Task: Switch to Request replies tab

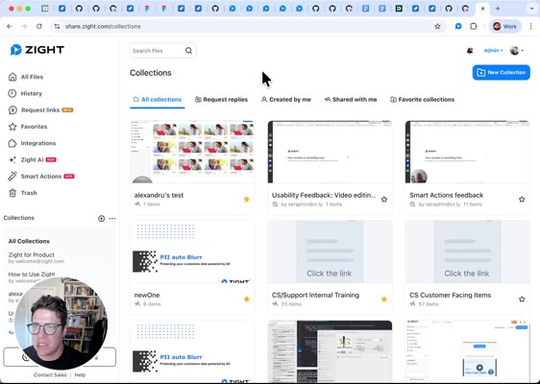Action: [221, 100]
